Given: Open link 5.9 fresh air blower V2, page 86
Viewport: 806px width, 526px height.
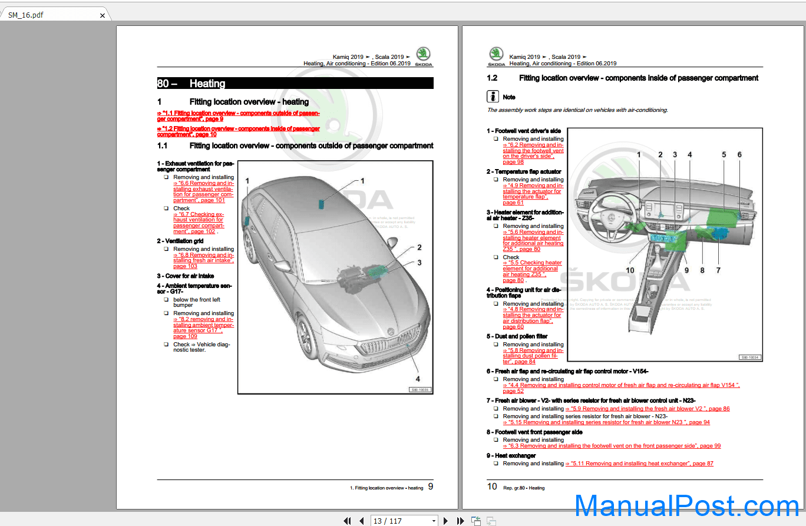Looking at the screenshot, I should (647, 408).
